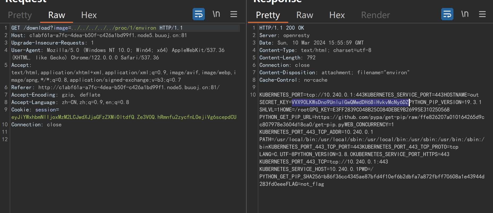Open the Response Hex tab

[337, 15]
